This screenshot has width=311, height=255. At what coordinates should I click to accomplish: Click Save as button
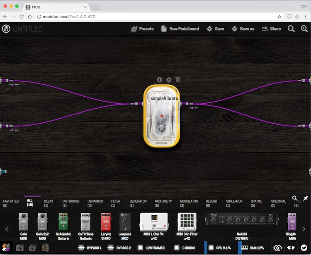tap(243, 29)
